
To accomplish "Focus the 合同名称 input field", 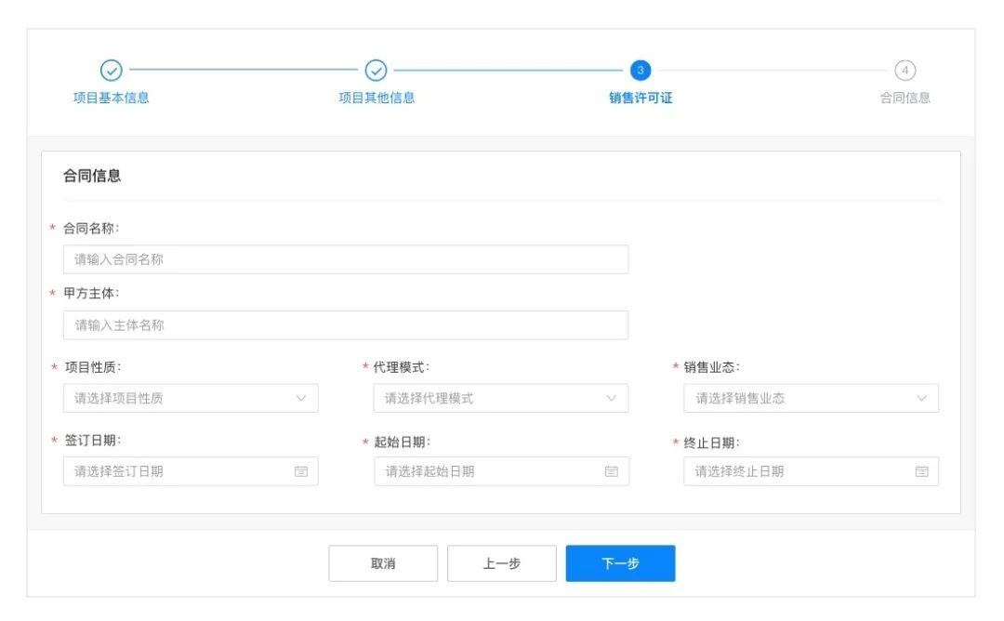I will [x=346, y=259].
